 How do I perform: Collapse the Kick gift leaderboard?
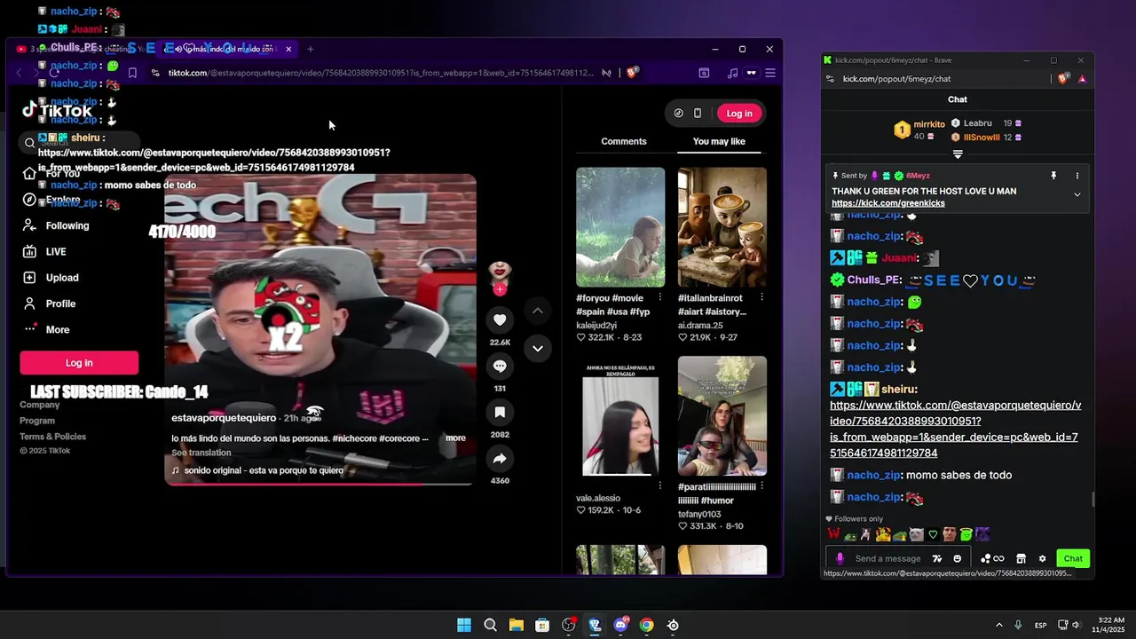(958, 154)
